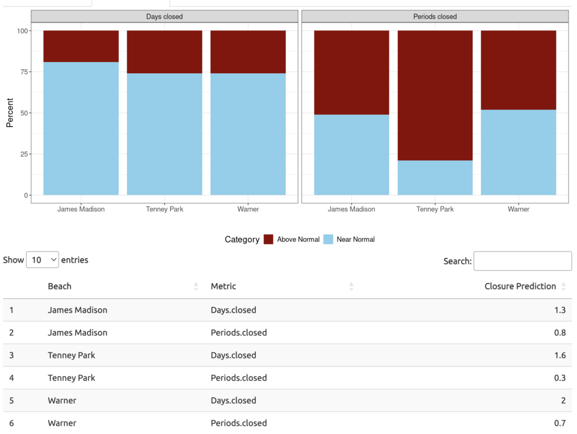
Task: Click the Metric column header
Action: pyautogui.click(x=223, y=287)
